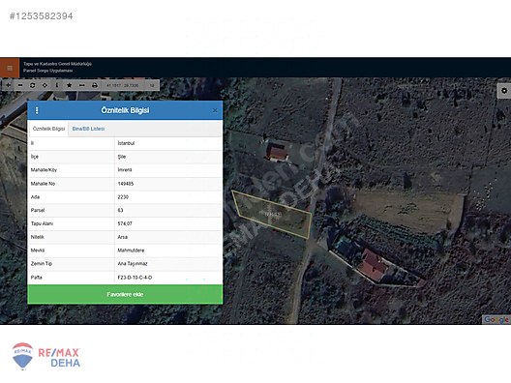
Task: Click the zoom level indicator
Action: click(152, 85)
